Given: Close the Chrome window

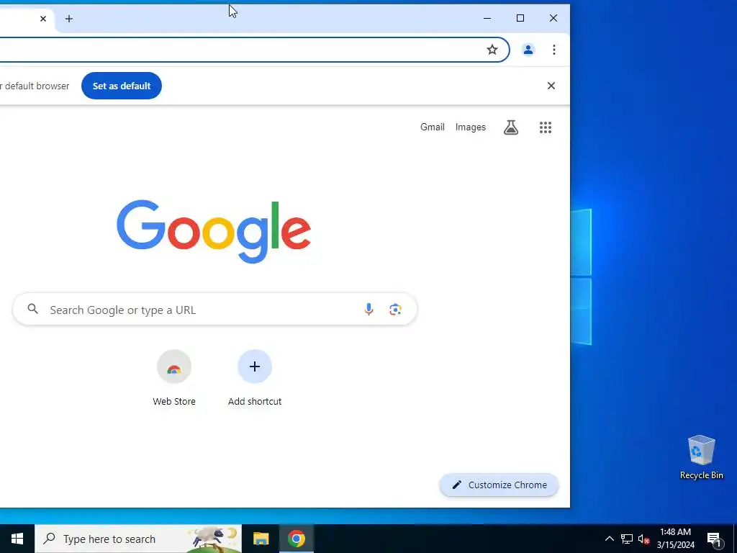Looking at the screenshot, I should [553, 18].
